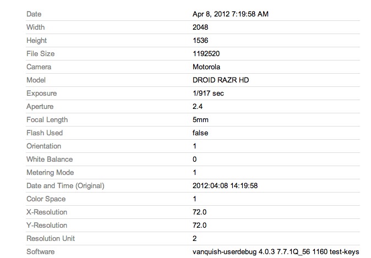Select the Width value 2048

[x=200, y=27]
